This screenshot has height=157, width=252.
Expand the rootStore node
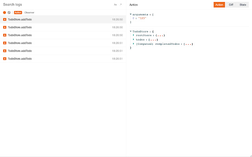[133, 35]
